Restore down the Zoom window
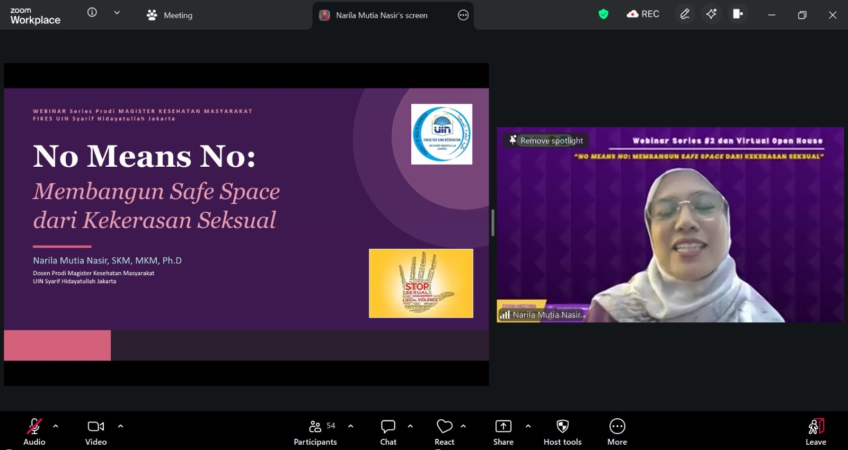Viewport: 848px width, 450px height. pyautogui.click(x=802, y=15)
